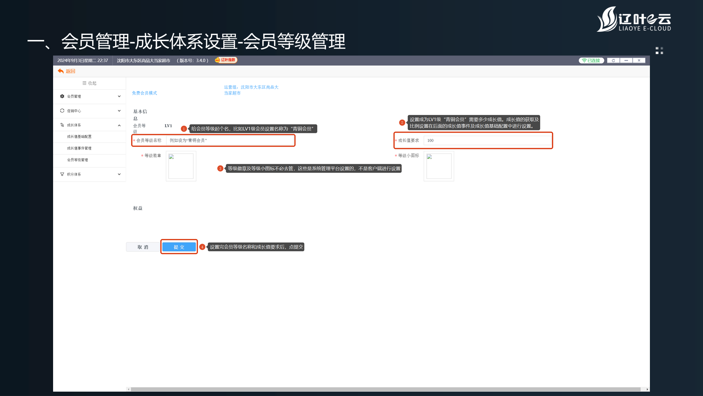This screenshot has height=396, width=703.
Task: Click the 返回 back link
Action: (70, 71)
